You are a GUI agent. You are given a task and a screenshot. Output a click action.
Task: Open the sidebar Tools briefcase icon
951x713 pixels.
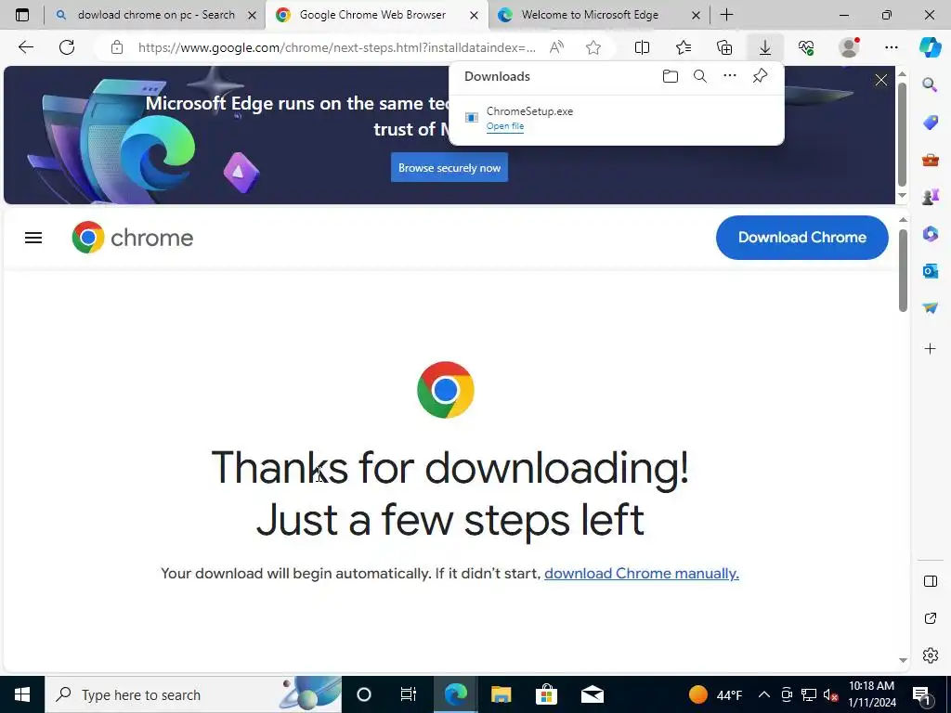coord(930,160)
